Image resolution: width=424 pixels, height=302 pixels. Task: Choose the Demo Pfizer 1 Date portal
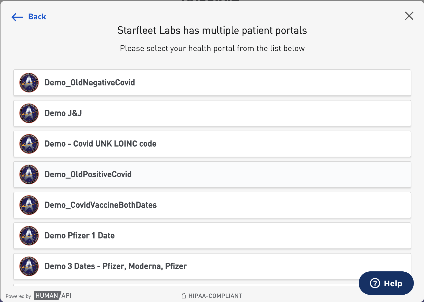79,236
